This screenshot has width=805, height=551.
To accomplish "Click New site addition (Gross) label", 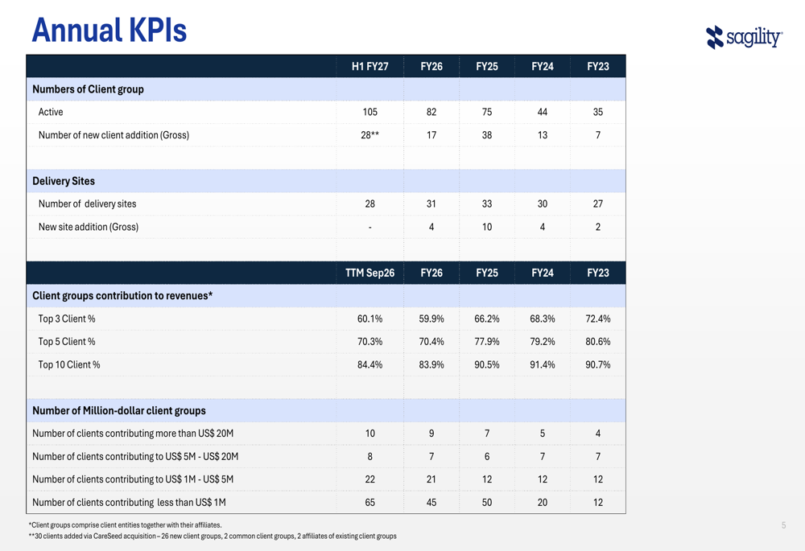I will pyautogui.click(x=89, y=227).
